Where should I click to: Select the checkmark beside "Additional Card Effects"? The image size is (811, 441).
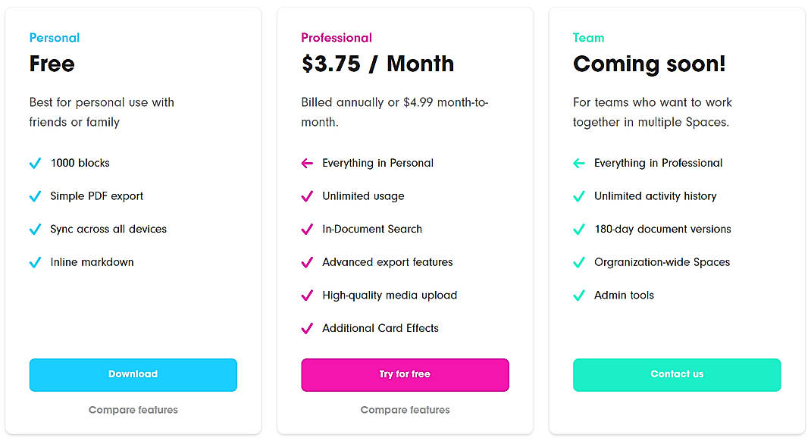coord(307,328)
